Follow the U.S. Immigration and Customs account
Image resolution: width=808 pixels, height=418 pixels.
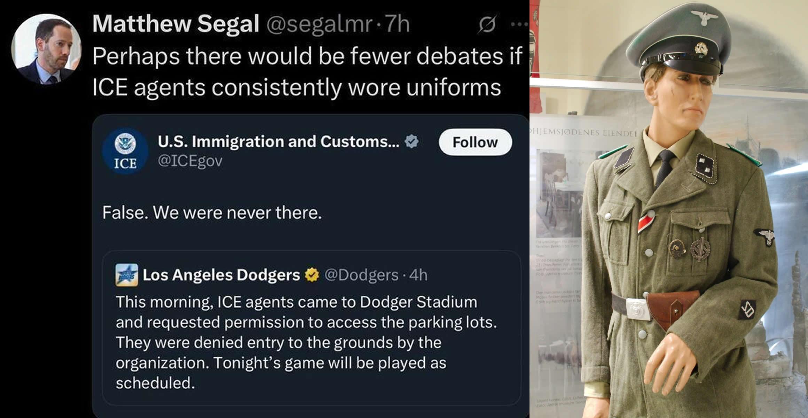coord(475,142)
